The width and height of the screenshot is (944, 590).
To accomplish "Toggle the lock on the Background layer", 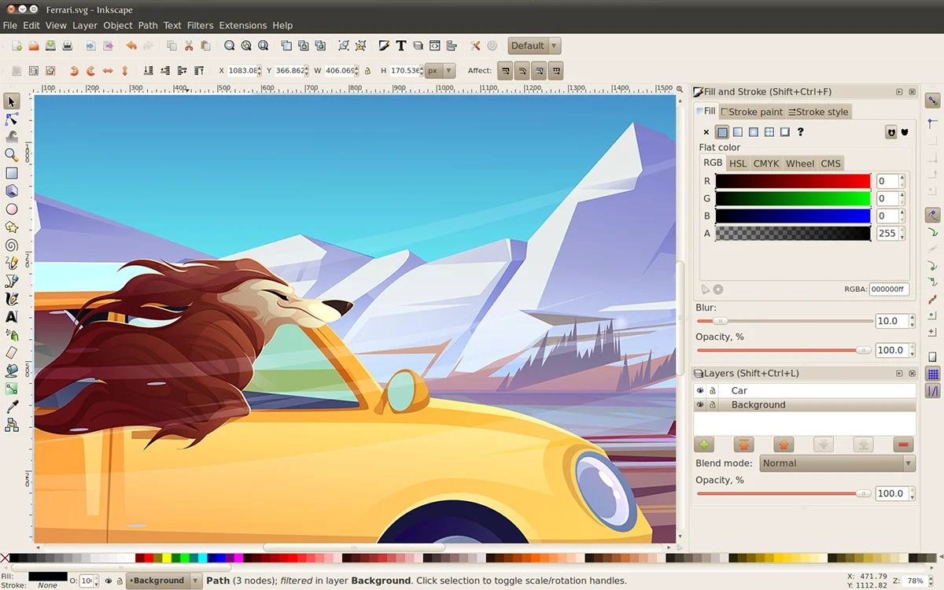I will tap(713, 405).
